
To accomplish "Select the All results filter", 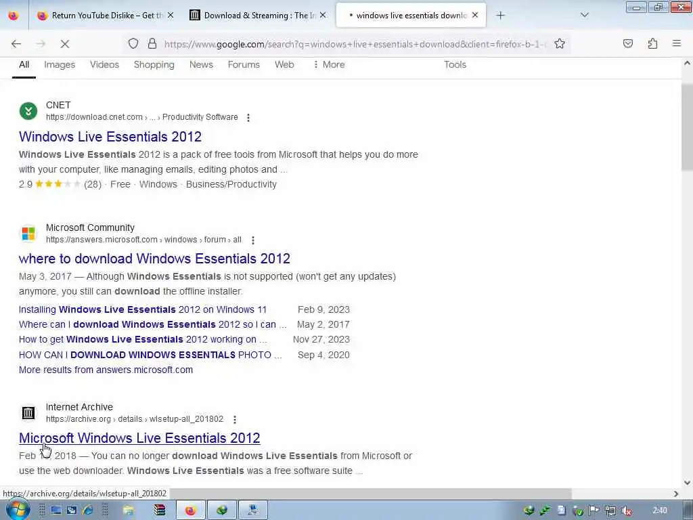I will (24, 64).
